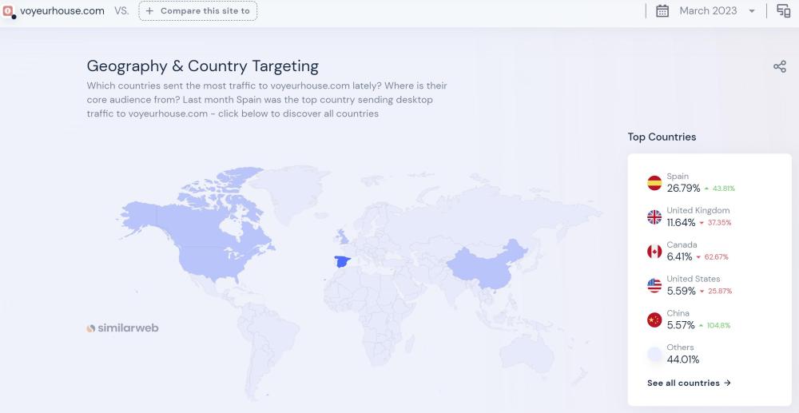Click the voyeurhouse.com domain name at top

[62, 11]
